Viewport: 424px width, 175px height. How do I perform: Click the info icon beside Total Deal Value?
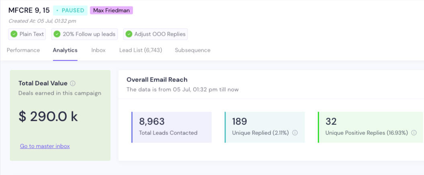(73, 83)
